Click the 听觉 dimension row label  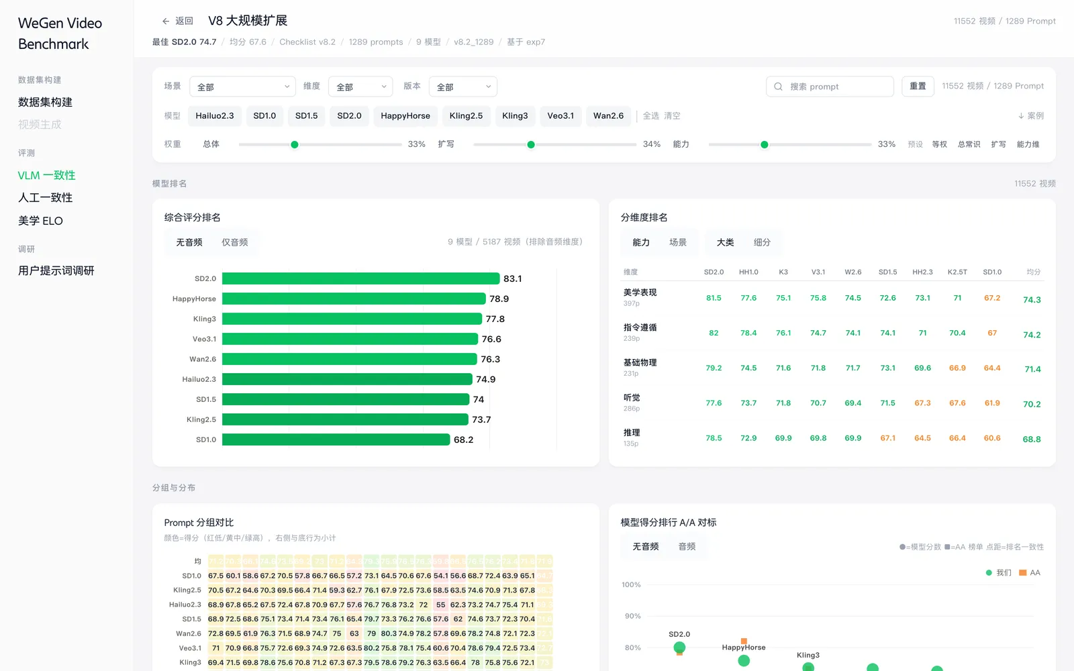632,397
